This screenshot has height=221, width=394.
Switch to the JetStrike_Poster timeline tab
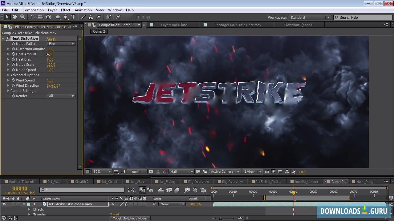click(268, 182)
